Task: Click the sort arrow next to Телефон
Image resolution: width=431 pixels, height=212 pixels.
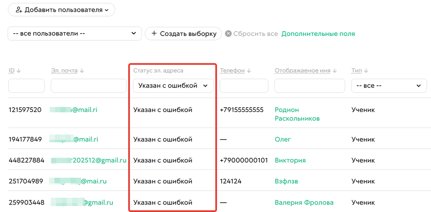Action: [x=248, y=70]
